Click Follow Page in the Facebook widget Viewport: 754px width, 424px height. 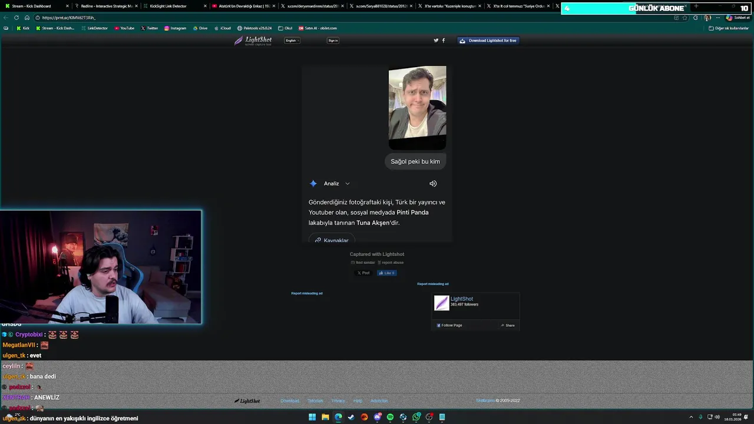pos(449,325)
